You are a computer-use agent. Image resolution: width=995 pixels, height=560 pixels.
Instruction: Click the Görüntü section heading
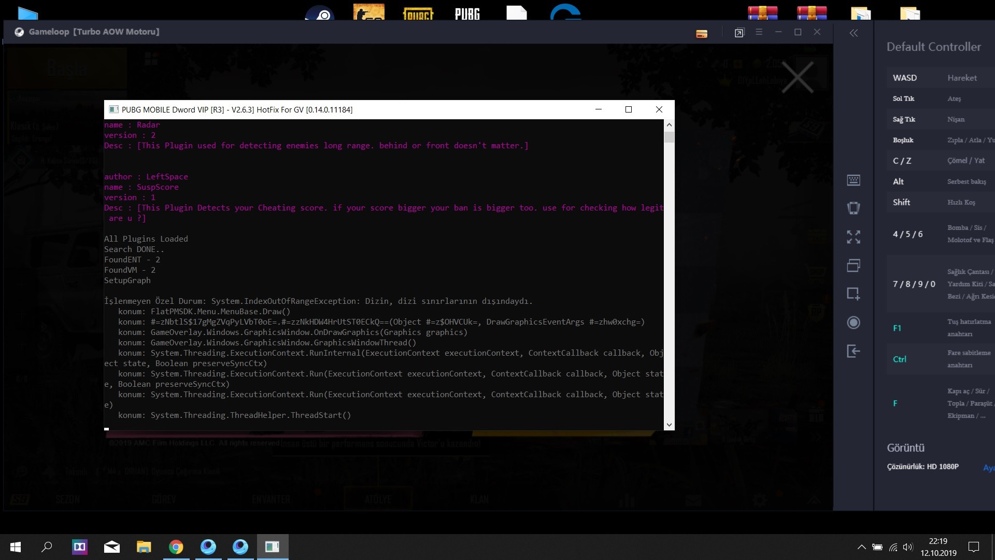click(x=906, y=447)
